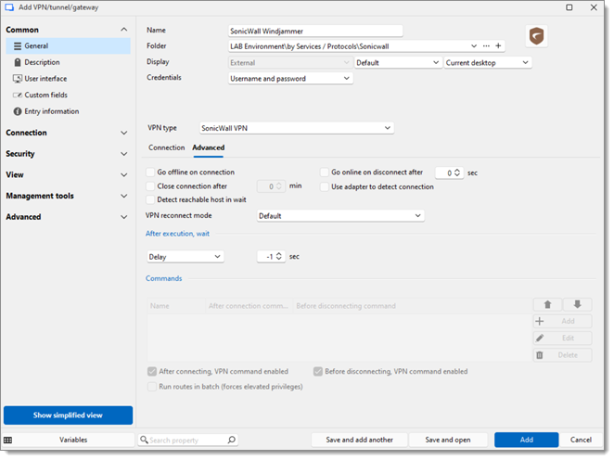The image size is (614, 460).
Task: Click the folder ellipsis browse icon
Action: (x=486, y=45)
